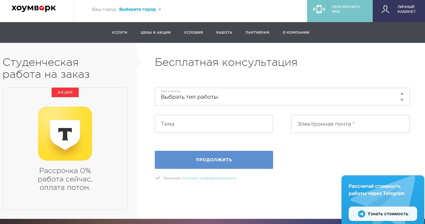The width and height of the screenshot is (425, 224).
Task: Click the phone callback icon
Action: coord(319,9)
